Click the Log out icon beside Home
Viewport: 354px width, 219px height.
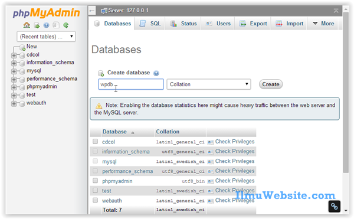coord(37,25)
